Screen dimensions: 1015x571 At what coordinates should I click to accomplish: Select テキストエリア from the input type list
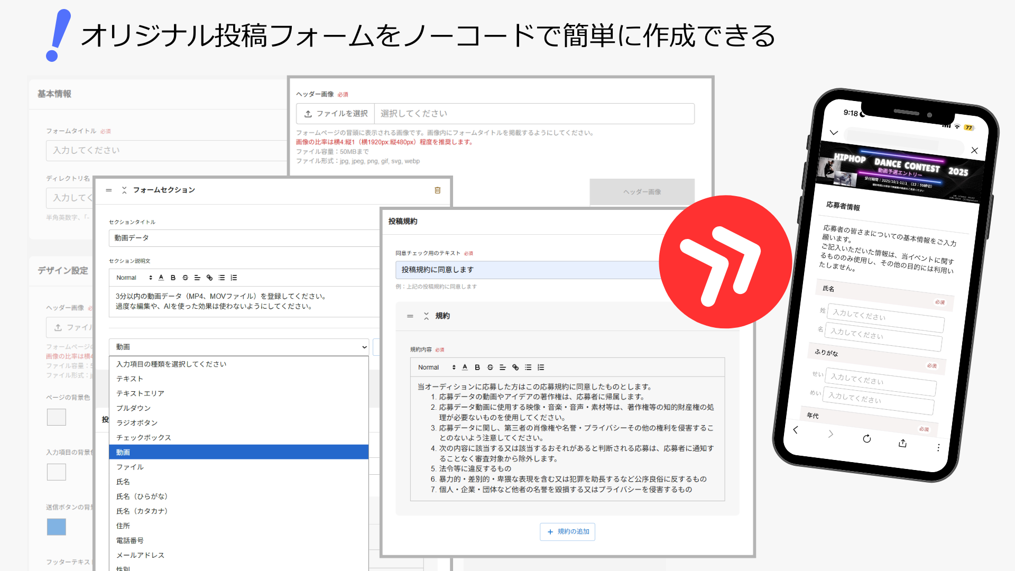pos(140,393)
